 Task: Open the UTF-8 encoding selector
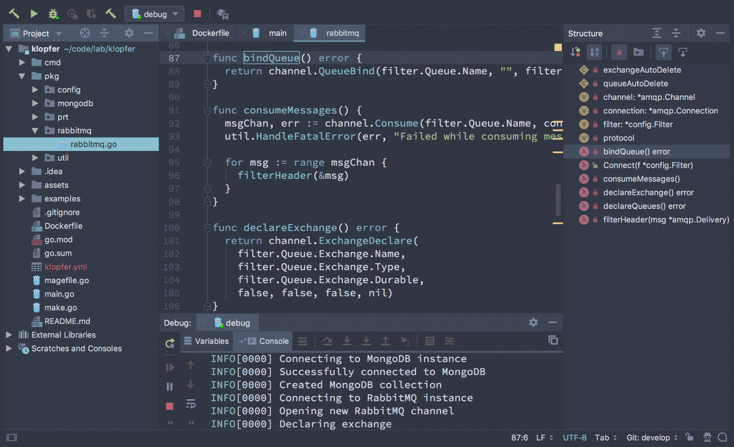click(574, 437)
